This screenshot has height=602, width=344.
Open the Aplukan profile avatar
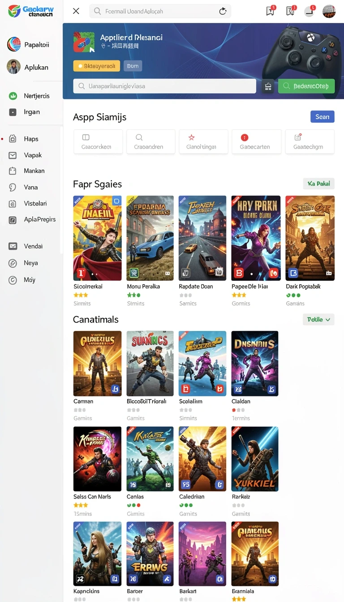(x=14, y=67)
